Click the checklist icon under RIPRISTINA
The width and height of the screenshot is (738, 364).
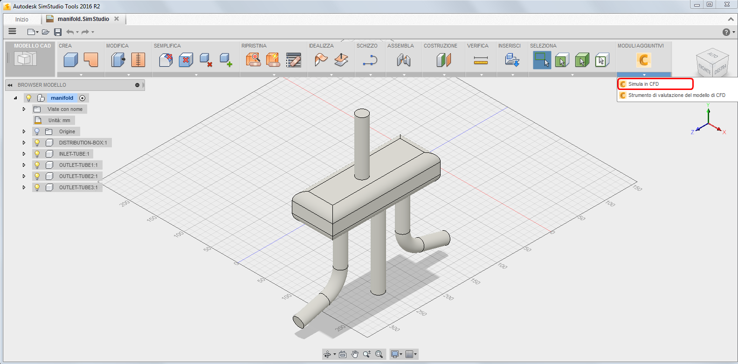(x=293, y=60)
